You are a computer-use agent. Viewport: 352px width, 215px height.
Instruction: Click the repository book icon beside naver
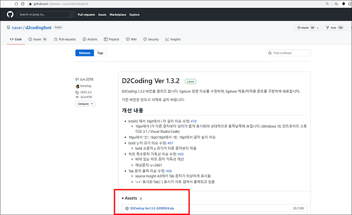(x=8, y=27)
